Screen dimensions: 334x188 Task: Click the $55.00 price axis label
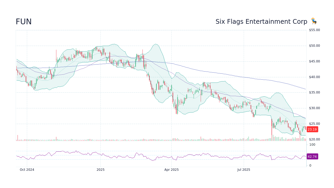[314, 30]
